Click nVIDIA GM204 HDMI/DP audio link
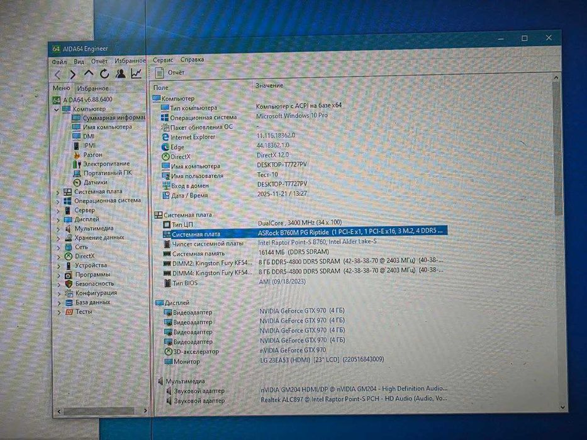 (x=354, y=389)
